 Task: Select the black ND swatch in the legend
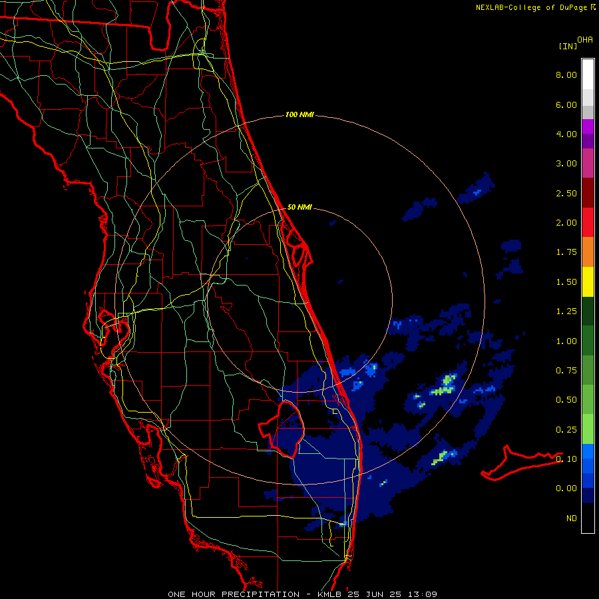tap(588, 518)
